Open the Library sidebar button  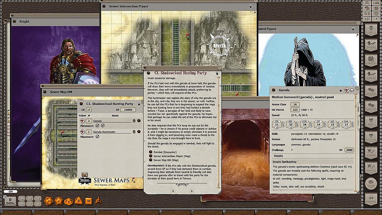click(x=371, y=199)
